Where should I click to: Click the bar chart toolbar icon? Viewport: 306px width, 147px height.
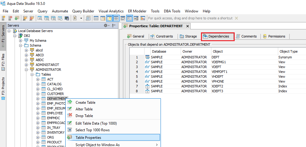[143, 18]
